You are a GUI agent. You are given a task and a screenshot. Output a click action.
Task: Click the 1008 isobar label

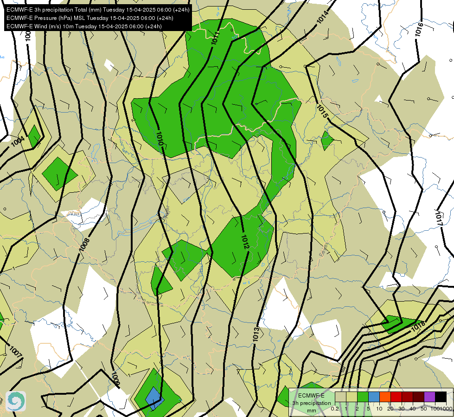(84, 245)
